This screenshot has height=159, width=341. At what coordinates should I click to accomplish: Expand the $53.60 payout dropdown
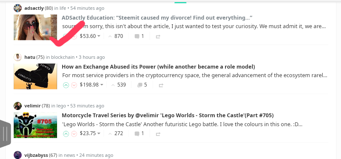(x=90, y=36)
